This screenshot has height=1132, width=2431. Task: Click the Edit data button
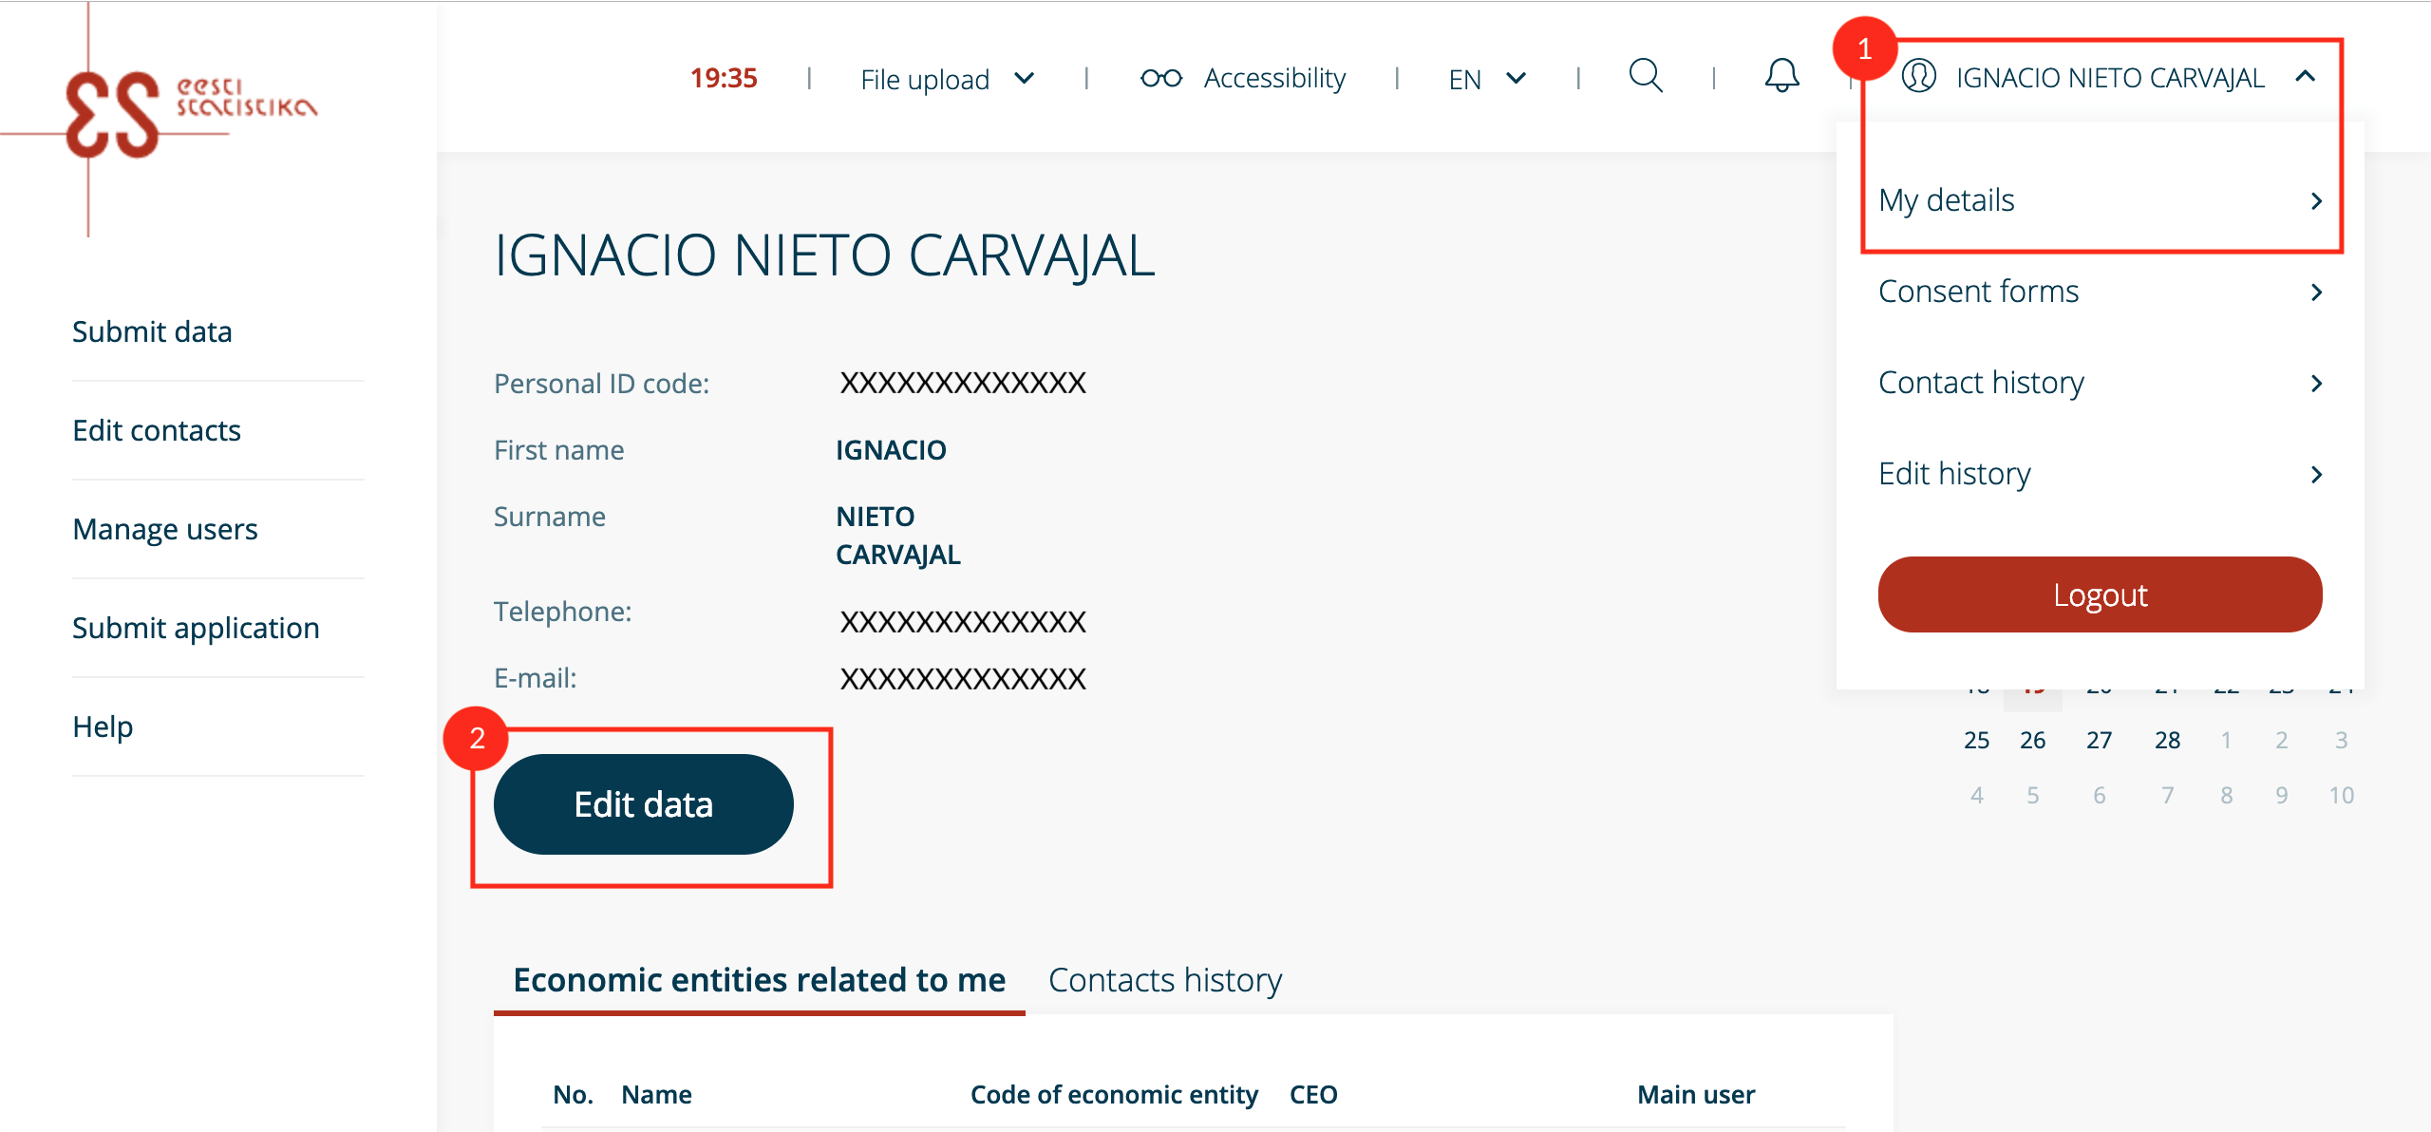(x=642, y=803)
